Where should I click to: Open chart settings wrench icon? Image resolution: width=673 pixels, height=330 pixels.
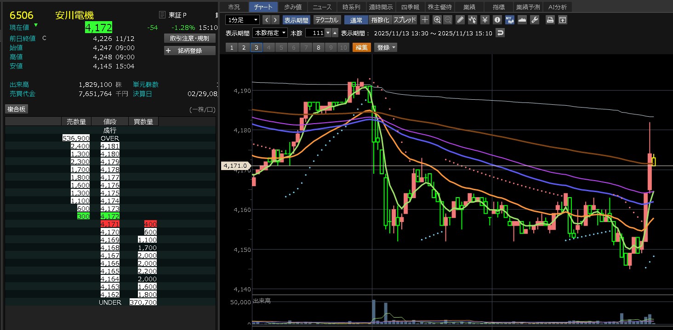[x=534, y=20]
